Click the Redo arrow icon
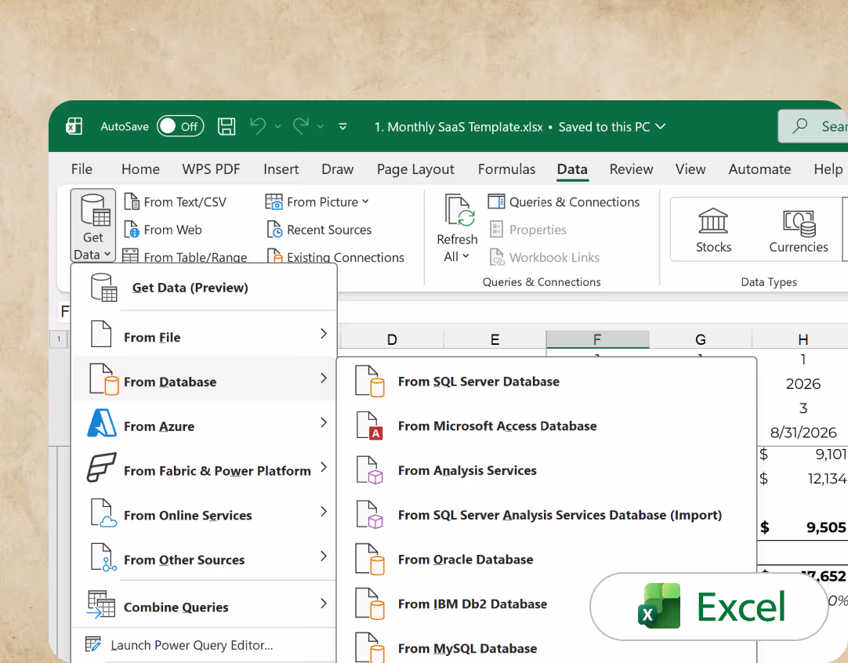The image size is (848, 663). [301, 126]
